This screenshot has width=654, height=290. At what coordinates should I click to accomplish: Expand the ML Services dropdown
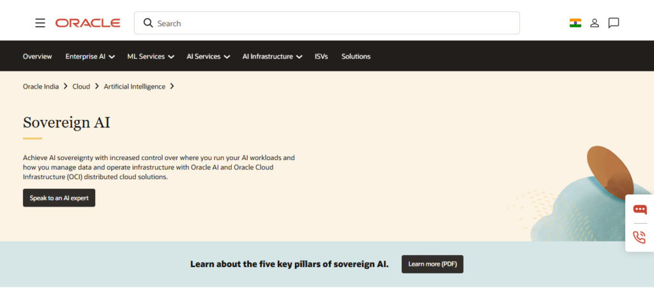[151, 56]
